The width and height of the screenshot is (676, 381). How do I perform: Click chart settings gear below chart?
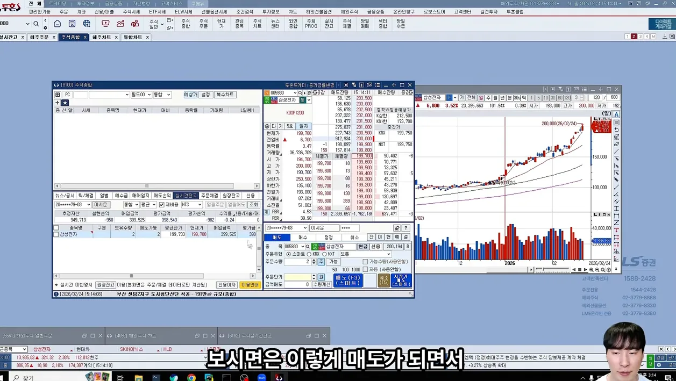pyautogui.click(x=608, y=270)
